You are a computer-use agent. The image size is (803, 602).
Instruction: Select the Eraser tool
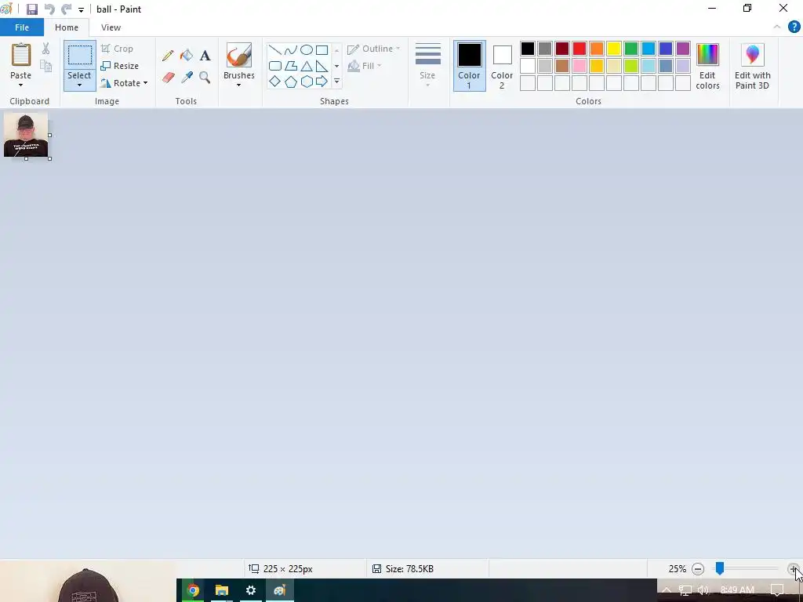[x=169, y=78]
